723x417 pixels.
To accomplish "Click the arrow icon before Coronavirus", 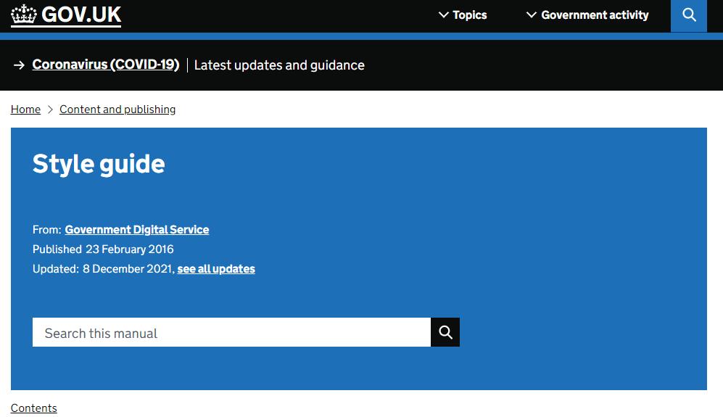I will coord(20,65).
